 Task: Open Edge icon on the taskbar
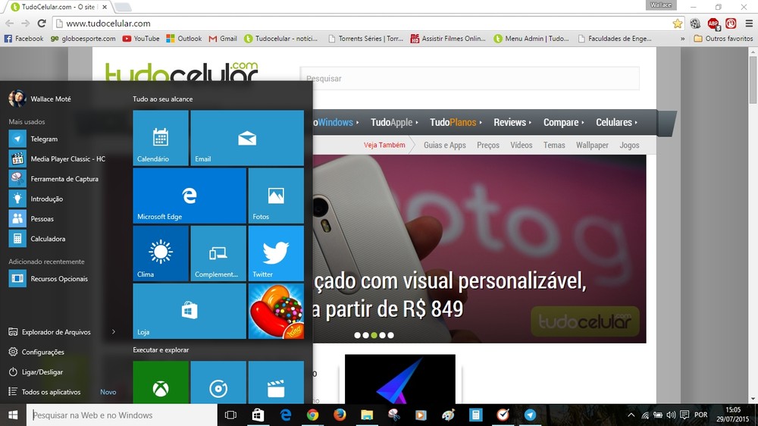pyautogui.click(x=285, y=415)
